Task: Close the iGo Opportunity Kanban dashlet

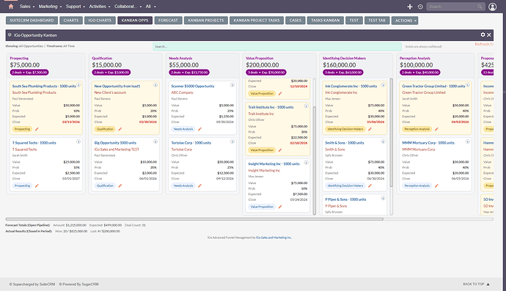Action: pos(489,35)
